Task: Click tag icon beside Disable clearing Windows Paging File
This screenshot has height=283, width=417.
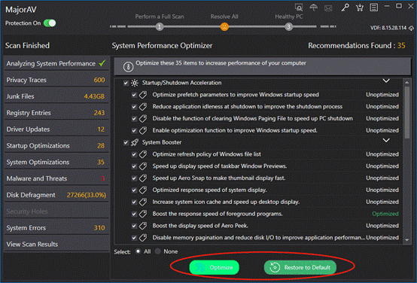Action: click(x=143, y=119)
